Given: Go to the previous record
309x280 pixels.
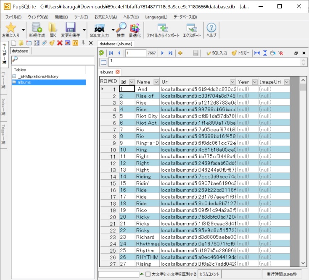Looking at the screenshot, I should click(x=119, y=53).
